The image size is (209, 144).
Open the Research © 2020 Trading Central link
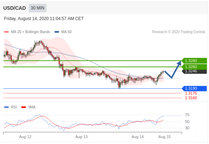(178, 32)
